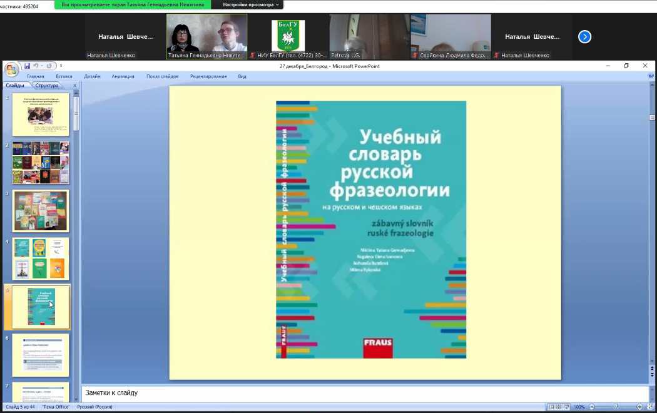This screenshot has width=657, height=413.
Task: Open the Показ слайдов ribbon tab
Action: click(x=162, y=76)
